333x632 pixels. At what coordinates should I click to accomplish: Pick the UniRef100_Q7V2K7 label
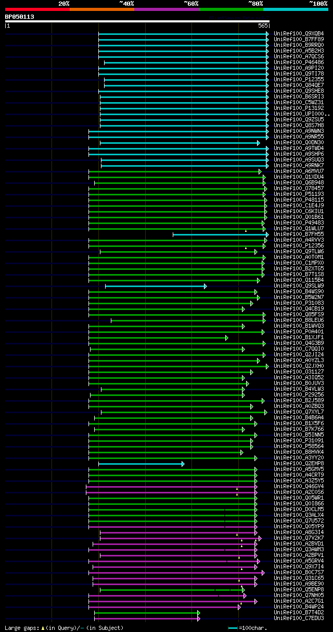click(x=299, y=538)
